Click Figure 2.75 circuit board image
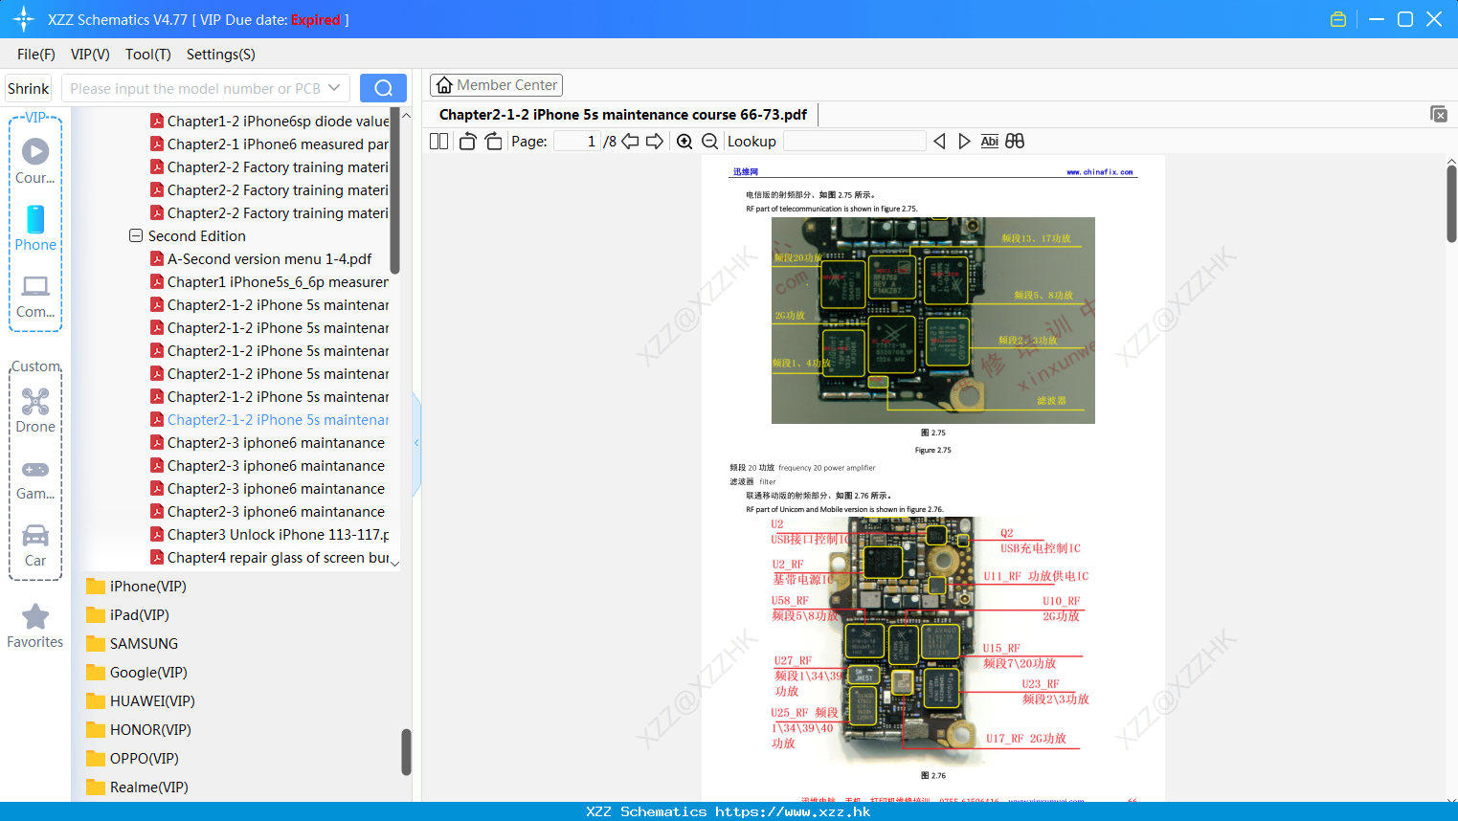Screen dimensions: 1458x821 933,321
